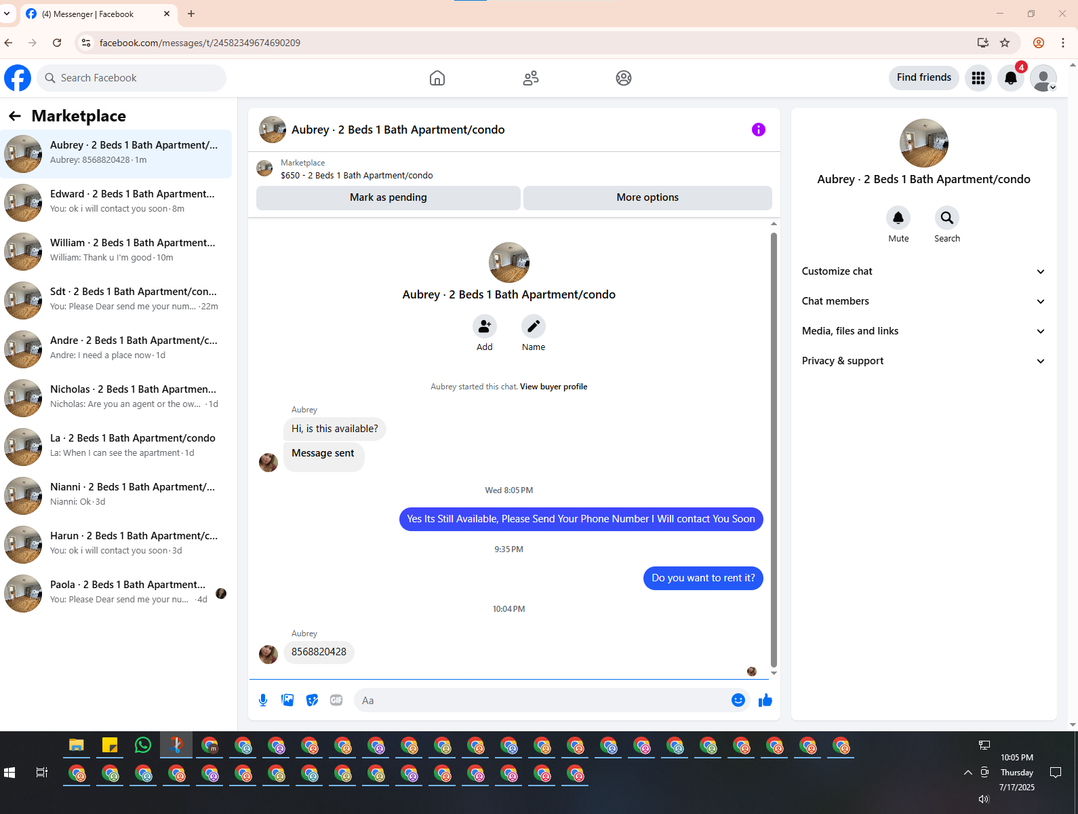Click the message input field
The image size is (1078, 814).
coord(541,700)
